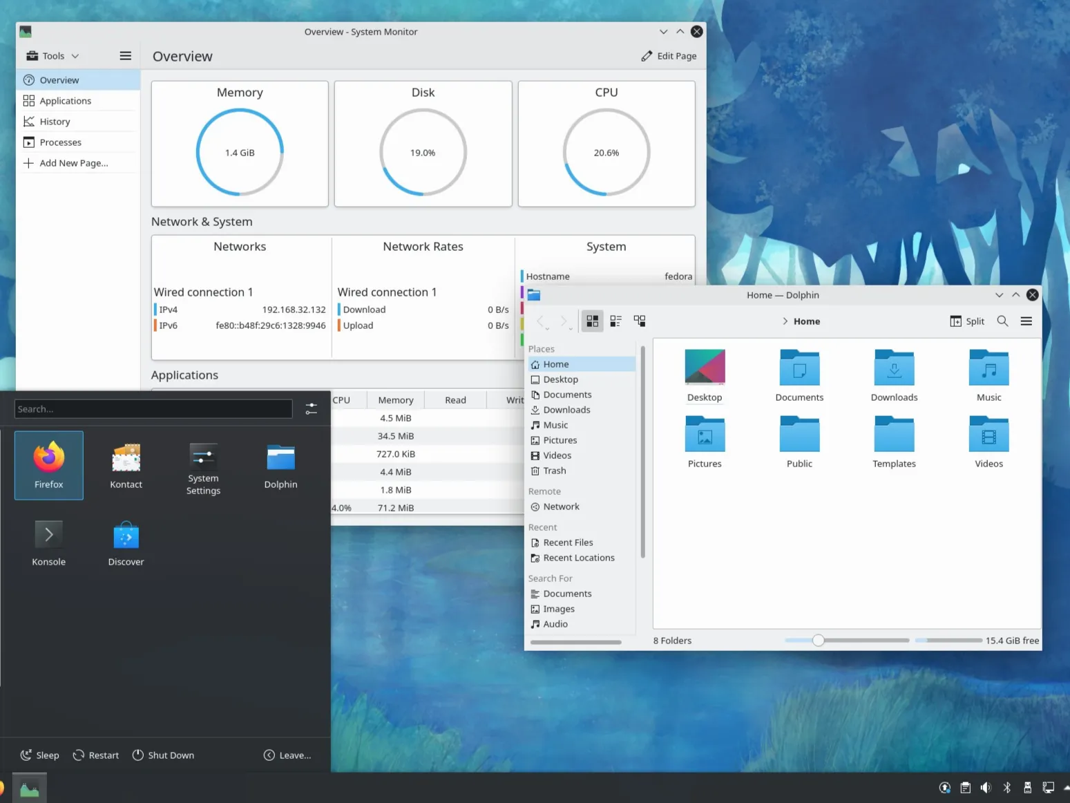Switch Dolphin to details view mode

point(639,321)
